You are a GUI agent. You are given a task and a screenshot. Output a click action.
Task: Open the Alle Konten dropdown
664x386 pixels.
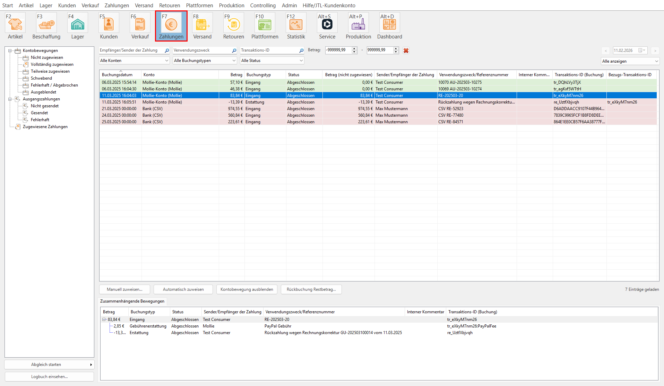tap(134, 61)
